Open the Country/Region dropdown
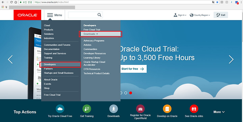 point(200,15)
